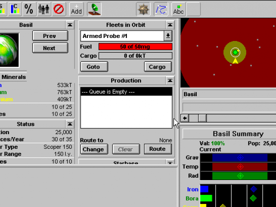This screenshot has height=207, width=276.
Task: Click the yellow fleet triangle on the map
Action: coord(235,61)
